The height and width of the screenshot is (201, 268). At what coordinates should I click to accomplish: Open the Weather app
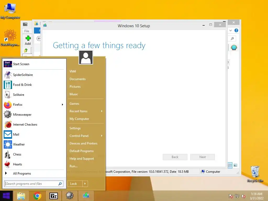tap(34, 144)
